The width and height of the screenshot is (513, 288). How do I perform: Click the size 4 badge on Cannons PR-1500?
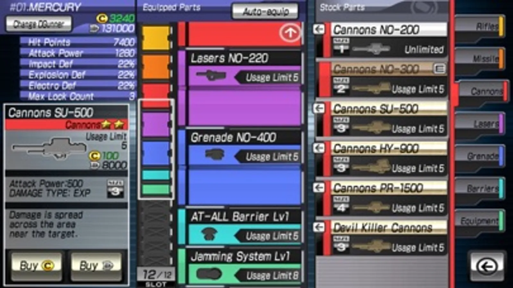click(341, 205)
